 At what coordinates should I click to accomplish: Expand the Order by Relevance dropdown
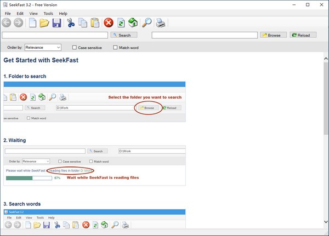[42, 48]
